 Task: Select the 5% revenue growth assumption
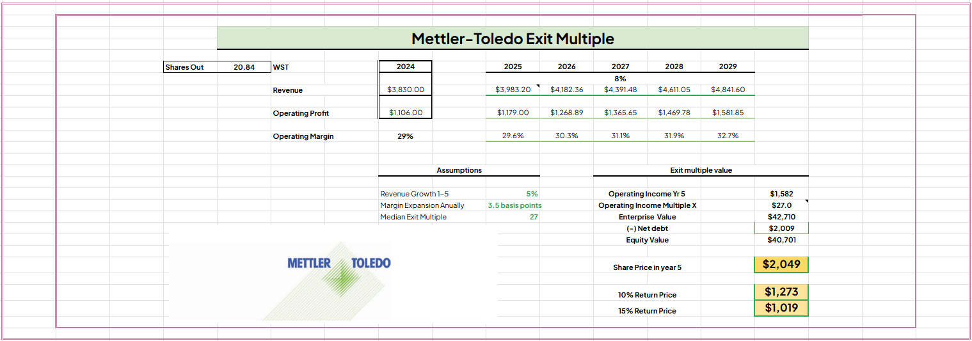[x=513, y=194]
